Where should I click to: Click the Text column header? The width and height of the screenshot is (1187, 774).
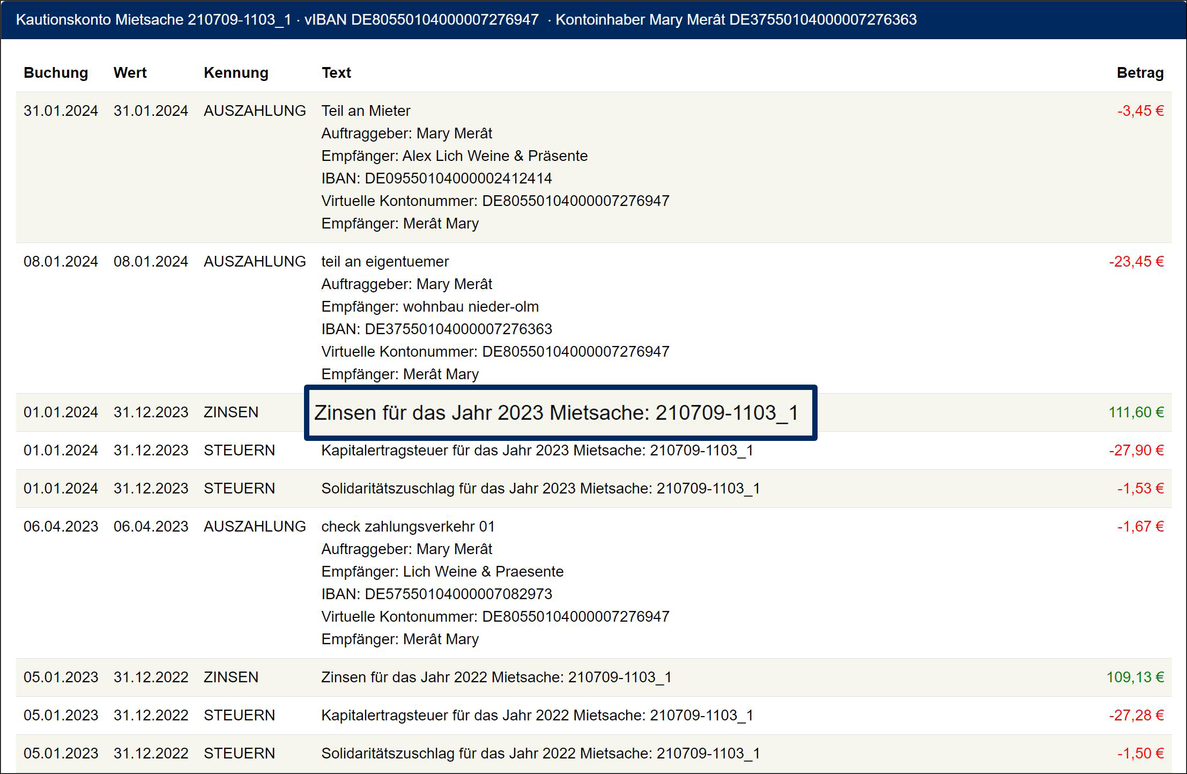pyautogui.click(x=336, y=73)
